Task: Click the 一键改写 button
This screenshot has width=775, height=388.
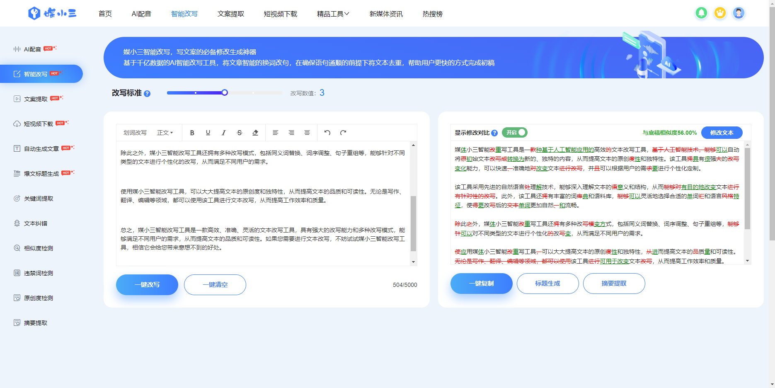Action: [x=147, y=285]
